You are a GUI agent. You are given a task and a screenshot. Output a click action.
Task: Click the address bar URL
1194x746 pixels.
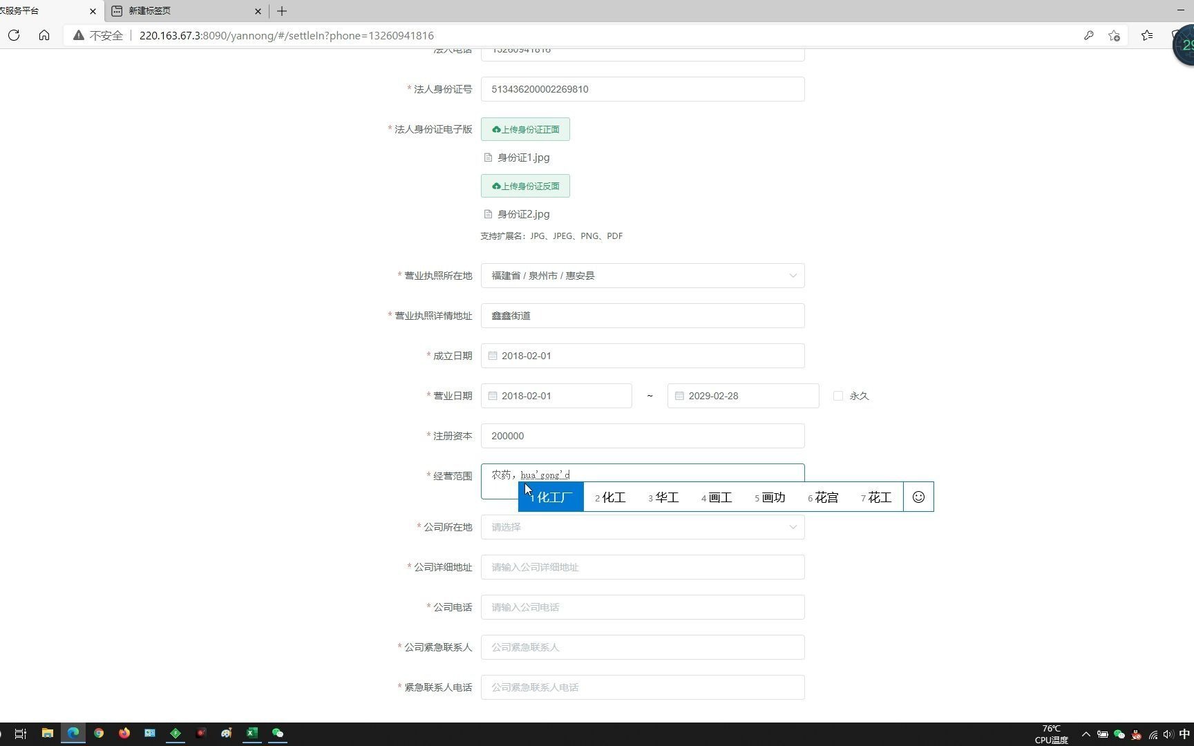287,35
